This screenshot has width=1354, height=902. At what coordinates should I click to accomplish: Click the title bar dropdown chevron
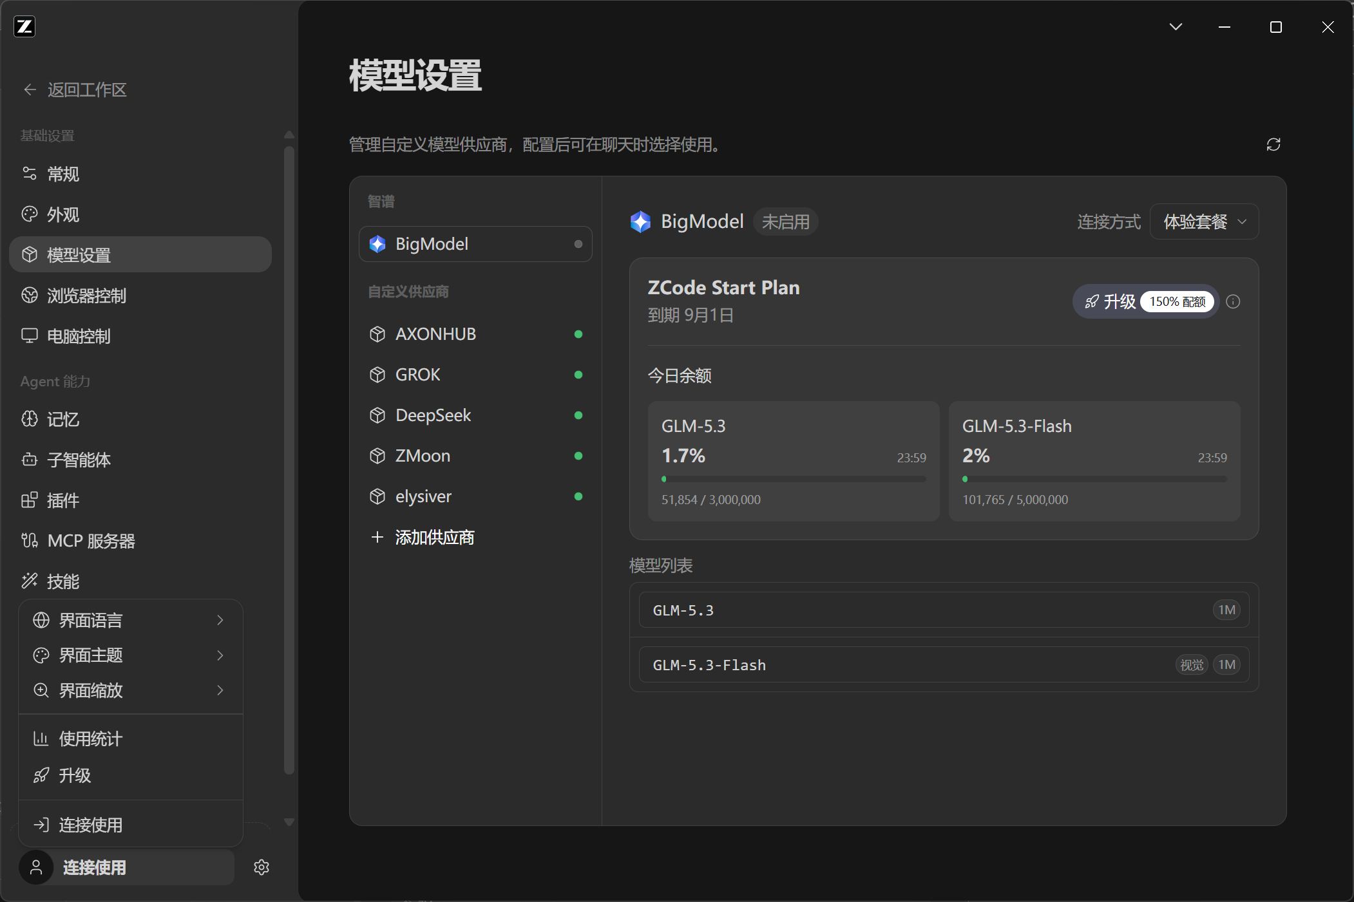(1176, 26)
